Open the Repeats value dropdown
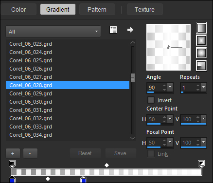 point(204,87)
